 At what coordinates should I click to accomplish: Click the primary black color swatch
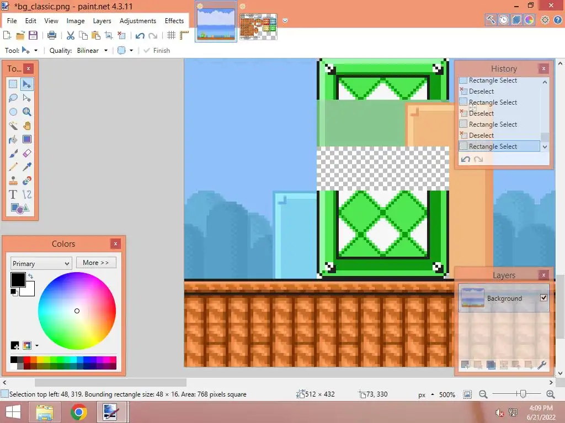coord(18,279)
